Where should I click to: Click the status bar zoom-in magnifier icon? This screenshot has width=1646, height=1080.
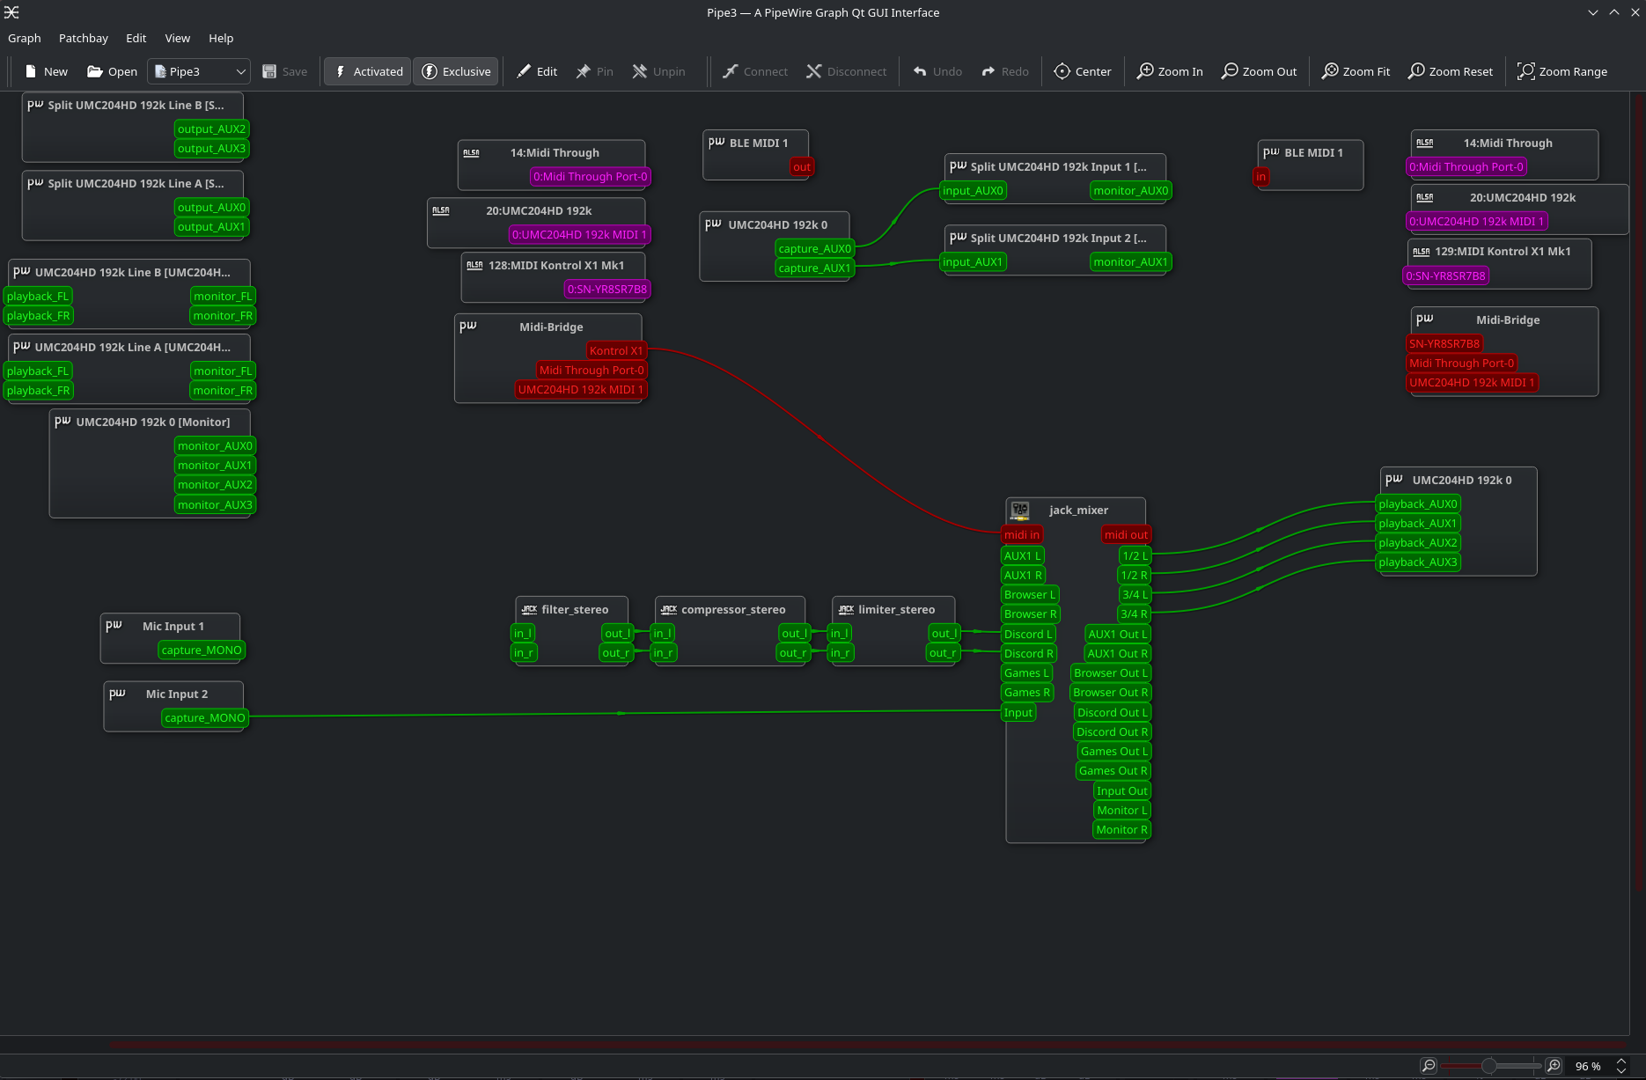tap(1554, 1066)
